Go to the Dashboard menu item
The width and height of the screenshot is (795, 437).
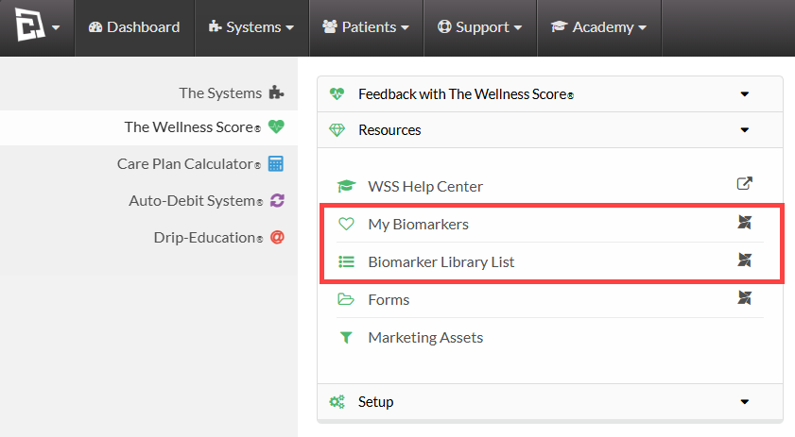coord(134,27)
